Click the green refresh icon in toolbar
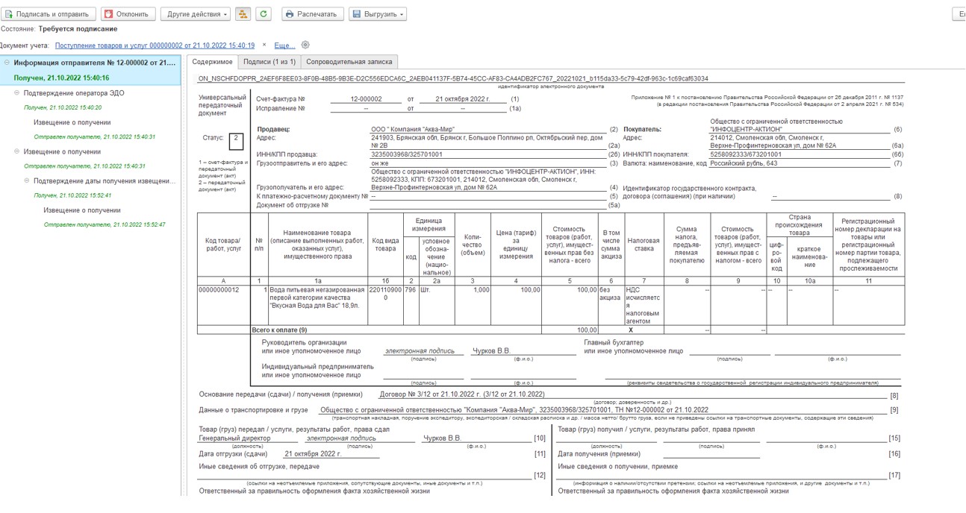 [264, 14]
